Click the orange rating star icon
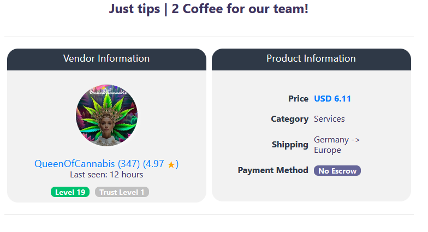 tap(171, 164)
